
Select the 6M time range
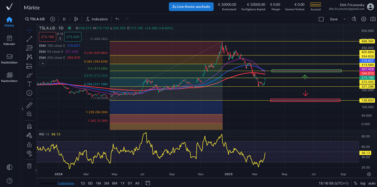114,184
